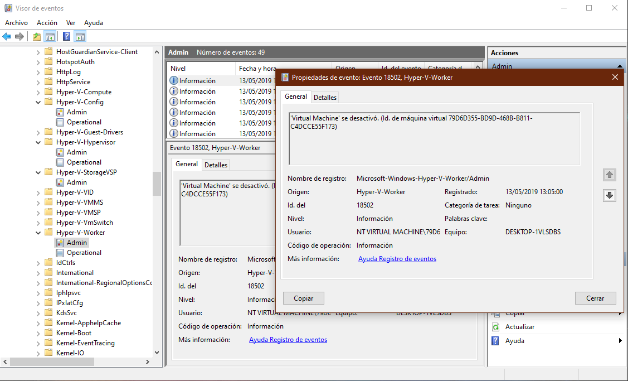Click the previous event up arrow button
628x381 pixels.
[x=610, y=175]
